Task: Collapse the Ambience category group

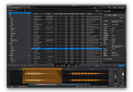Action: [8, 55]
